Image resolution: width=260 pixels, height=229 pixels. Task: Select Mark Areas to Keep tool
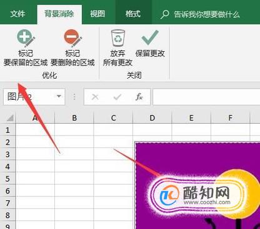tap(26, 48)
